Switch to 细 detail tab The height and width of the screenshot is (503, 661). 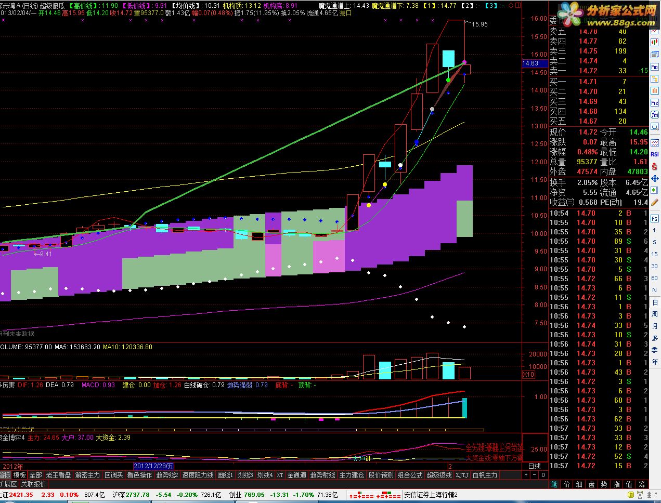579,484
